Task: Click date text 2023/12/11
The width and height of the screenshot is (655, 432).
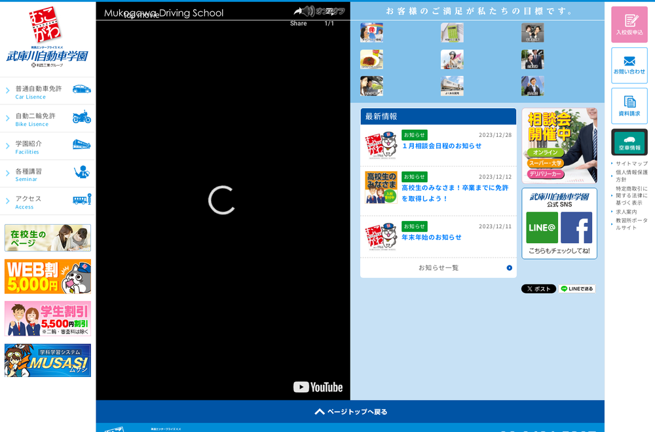Action: [x=495, y=226]
